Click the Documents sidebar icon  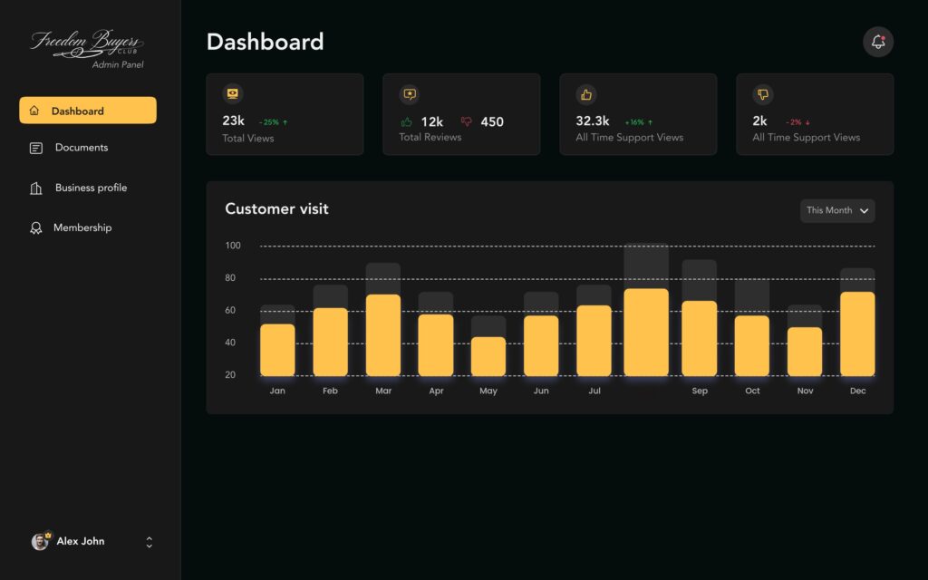coord(36,148)
